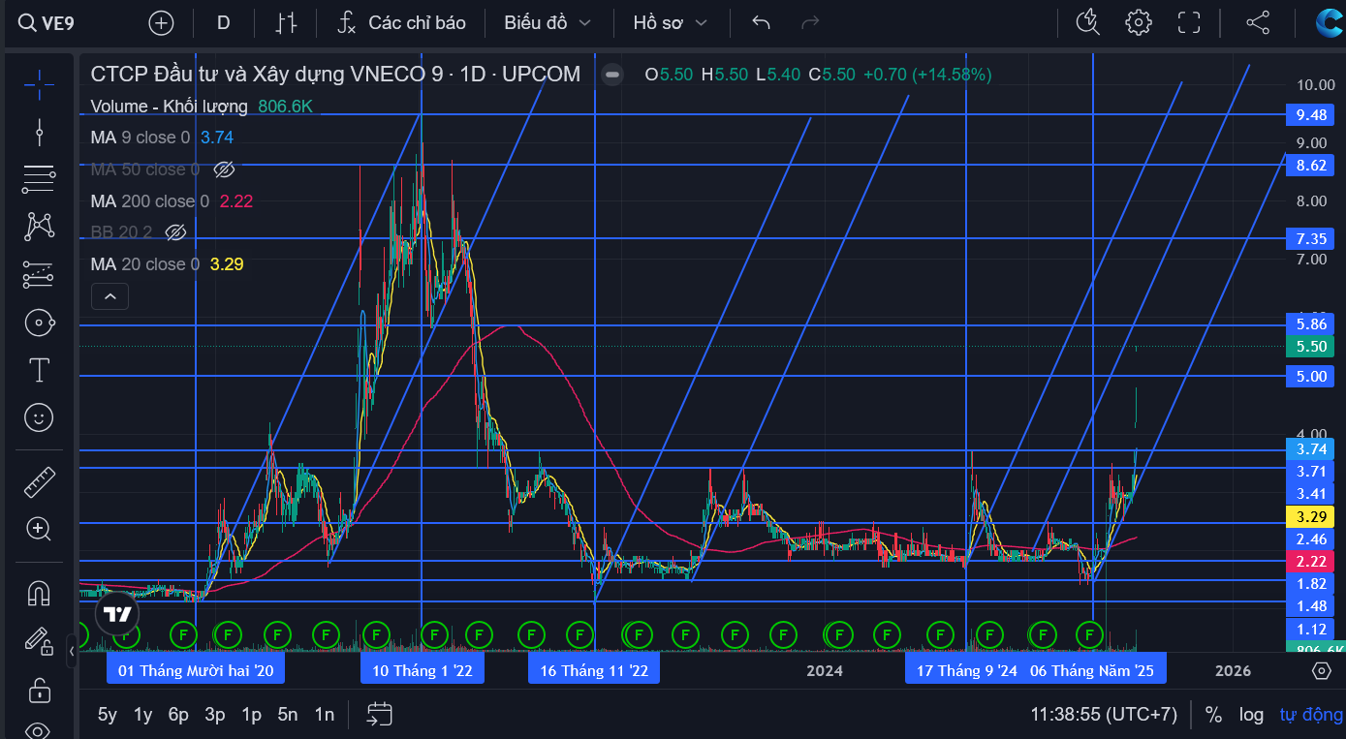Toggle the tự động auto scale
Image resolution: width=1346 pixels, height=739 pixels.
tap(1311, 715)
